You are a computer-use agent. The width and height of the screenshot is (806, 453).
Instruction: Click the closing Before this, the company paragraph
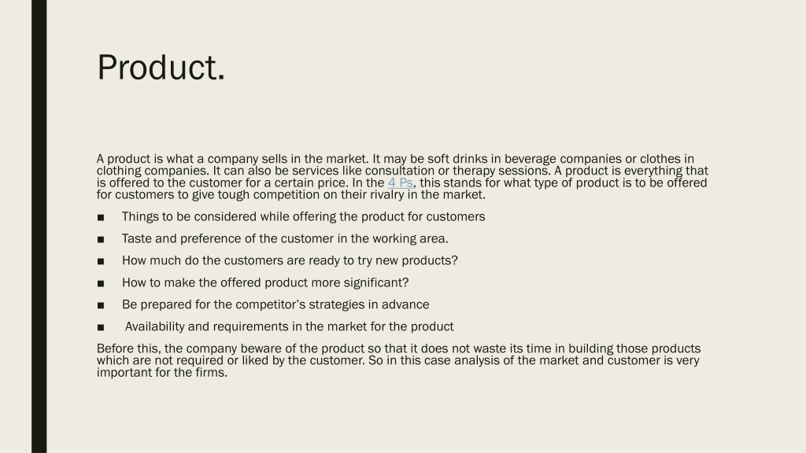click(x=398, y=360)
